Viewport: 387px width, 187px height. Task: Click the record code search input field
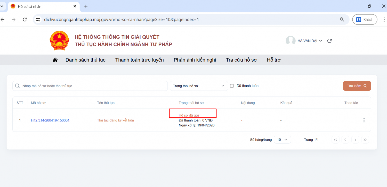pyautogui.click(x=93, y=86)
